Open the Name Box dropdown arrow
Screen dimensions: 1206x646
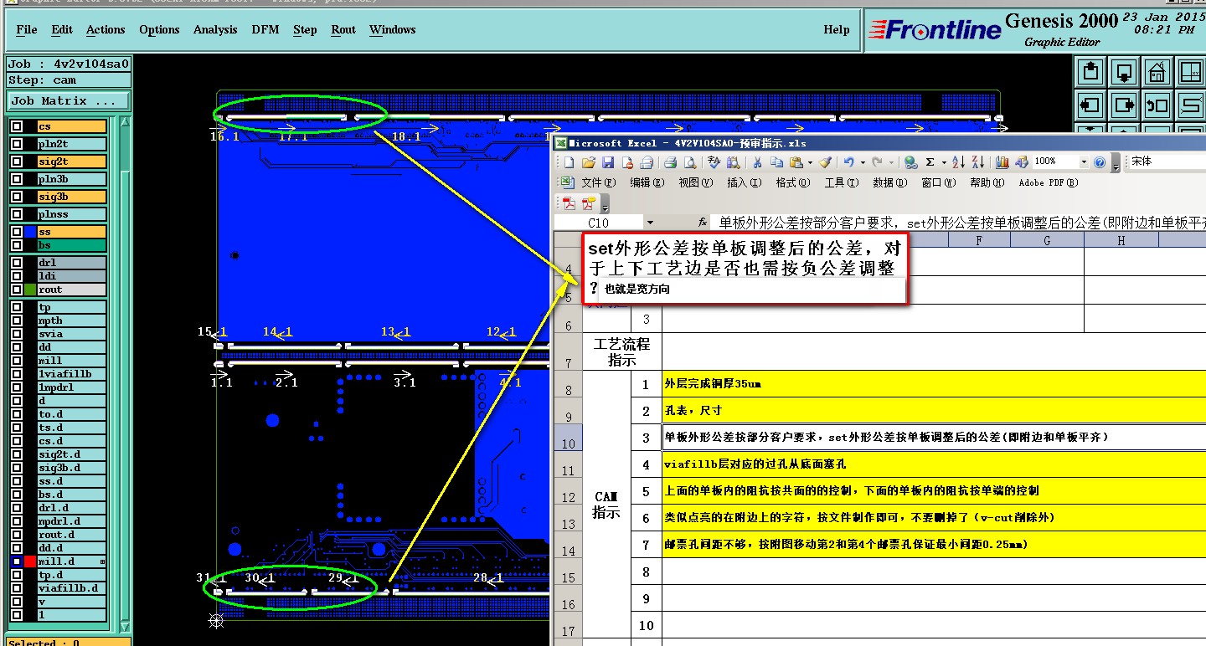(x=649, y=223)
